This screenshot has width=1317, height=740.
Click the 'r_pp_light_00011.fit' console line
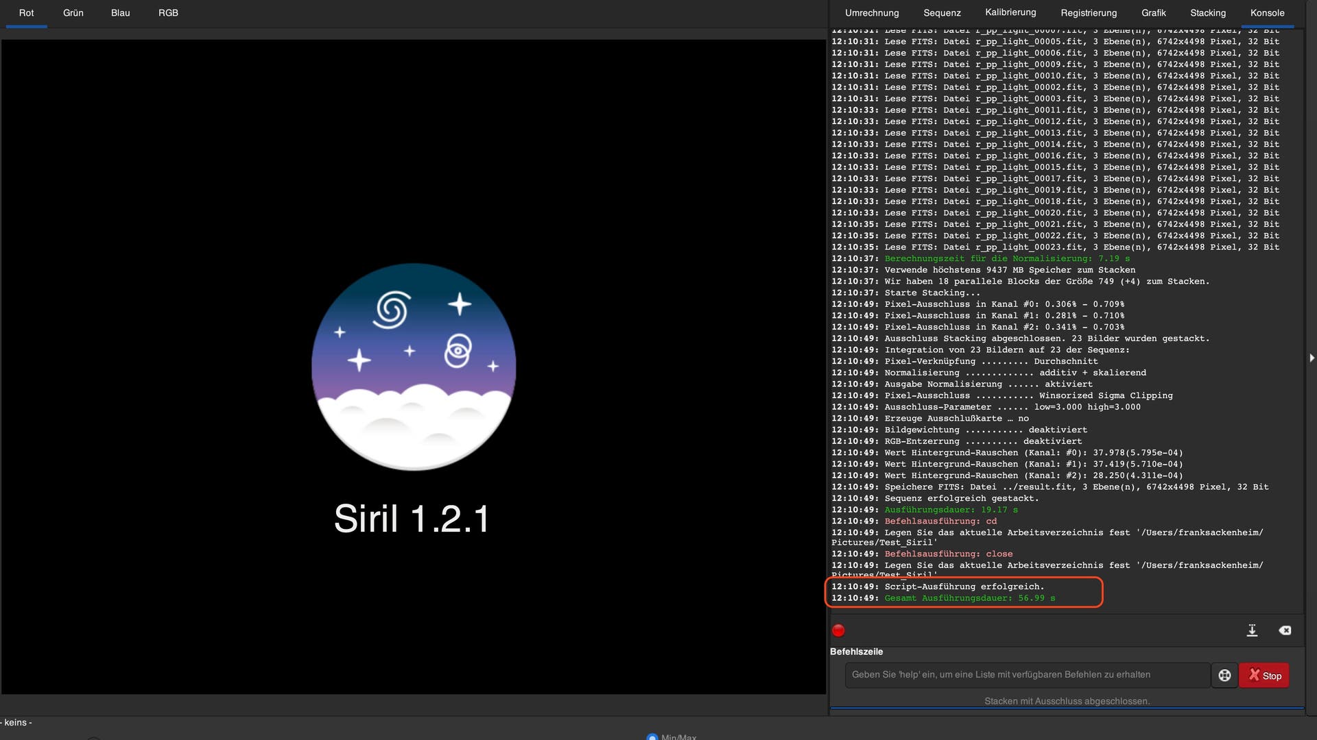1055,110
